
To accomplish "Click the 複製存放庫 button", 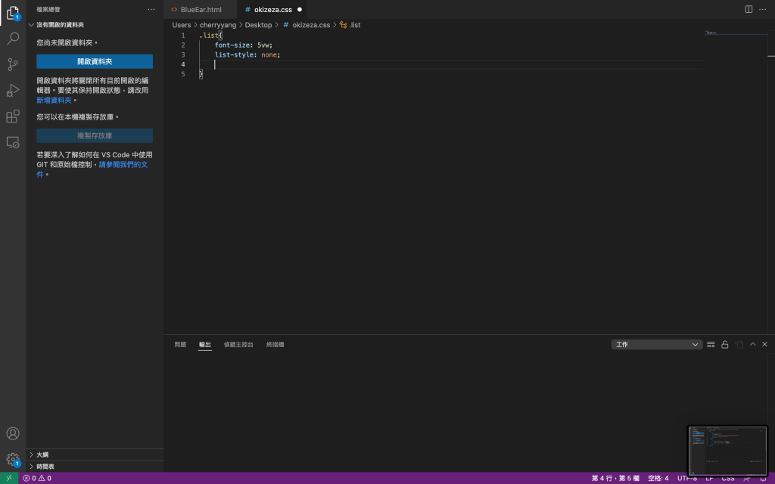I will (x=95, y=135).
